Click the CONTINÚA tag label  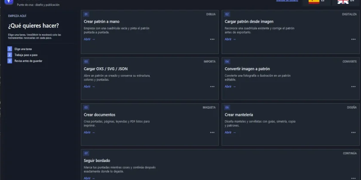(350, 153)
